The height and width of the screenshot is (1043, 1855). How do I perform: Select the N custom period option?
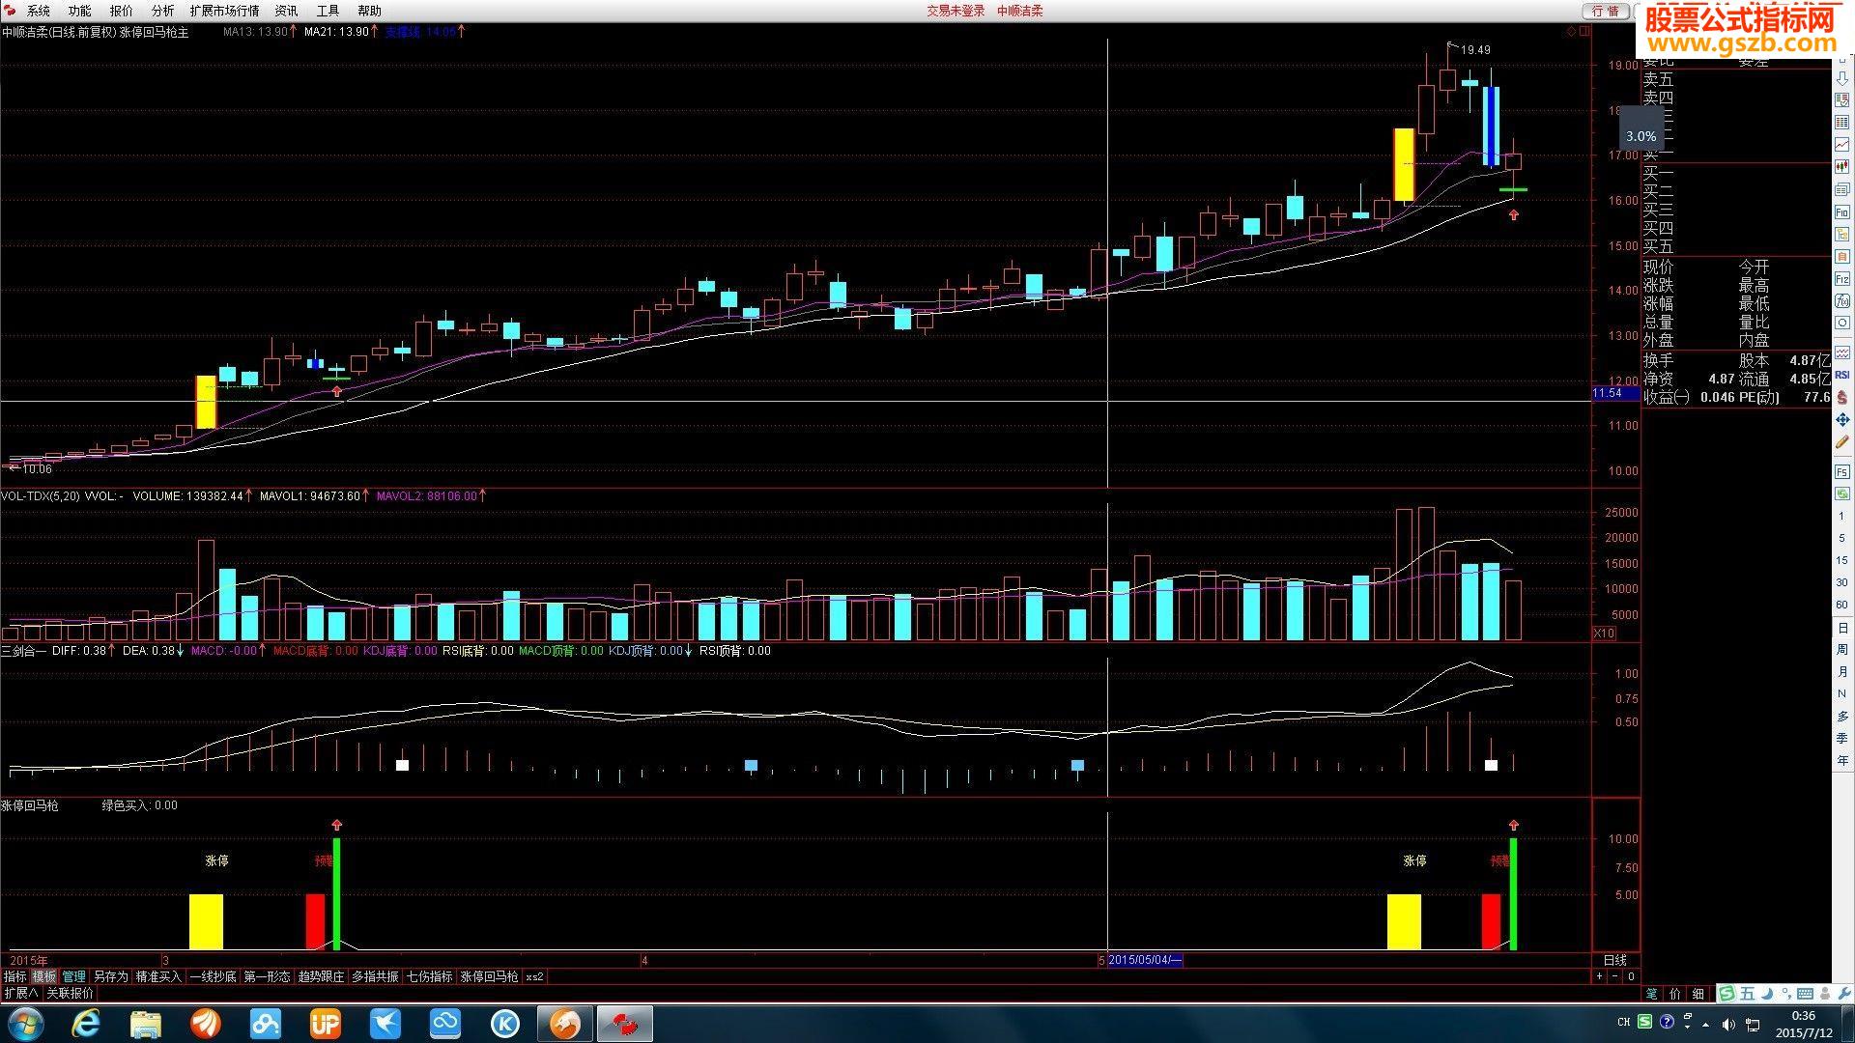point(1842,694)
